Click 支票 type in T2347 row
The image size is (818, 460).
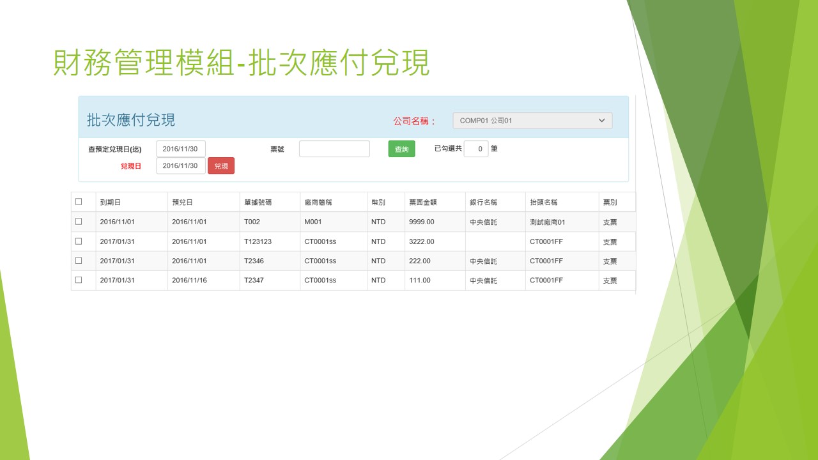(x=610, y=280)
